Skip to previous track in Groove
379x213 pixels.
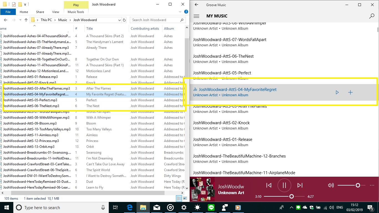pyautogui.click(x=269, y=185)
